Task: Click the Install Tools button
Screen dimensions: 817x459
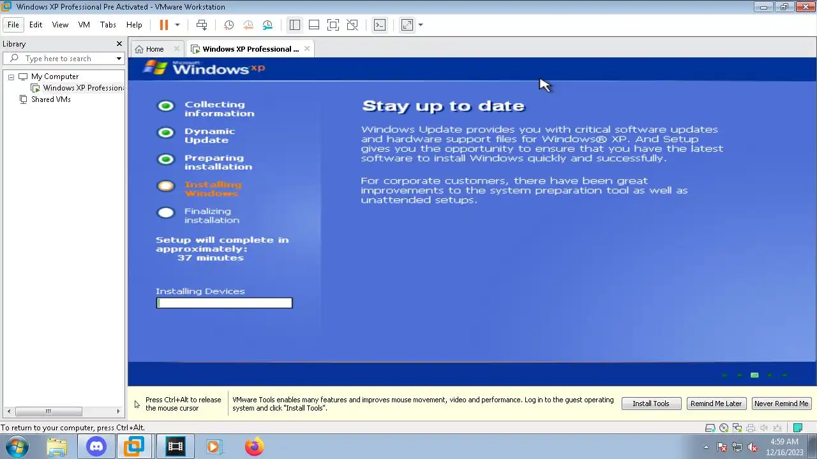Action: tap(651, 404)
